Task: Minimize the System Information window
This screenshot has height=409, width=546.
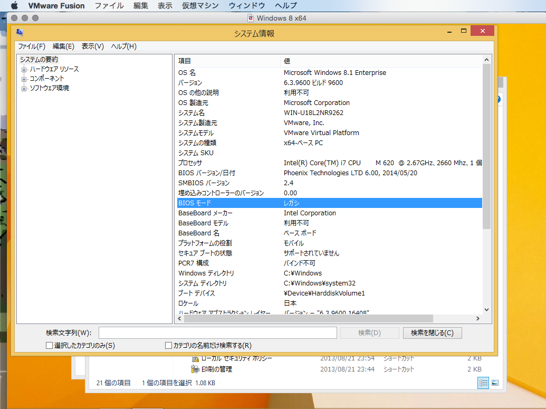Action: click(449, 31)
